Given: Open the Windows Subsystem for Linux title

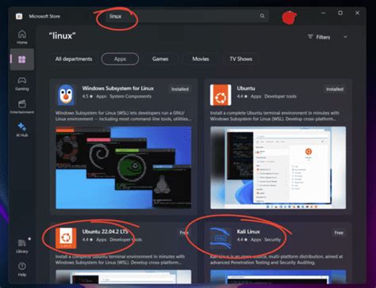Looking at the screenshot, I should pyautogui.click(x=118, y=89).
